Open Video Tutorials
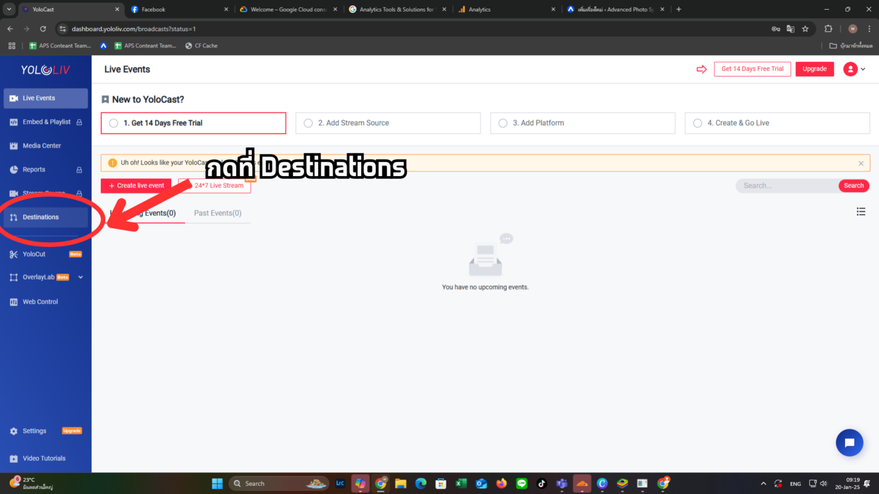 pos(45,459)
